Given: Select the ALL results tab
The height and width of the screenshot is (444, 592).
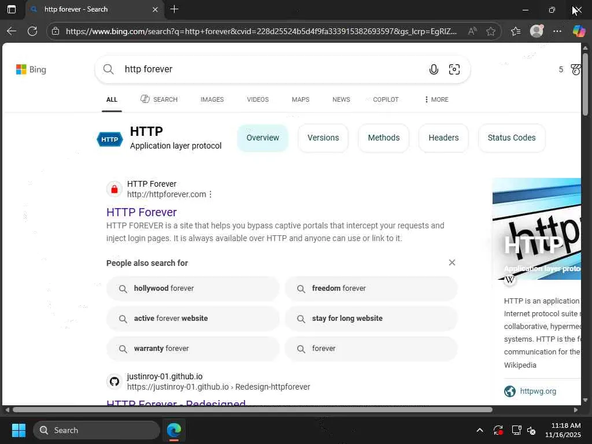Looking at the screenshot, I should coord(112,99).
